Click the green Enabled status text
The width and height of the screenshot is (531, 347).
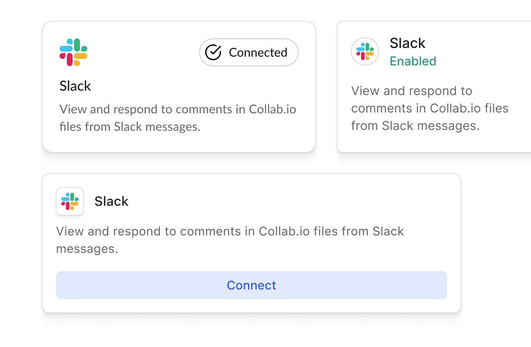tap(413, 61)
